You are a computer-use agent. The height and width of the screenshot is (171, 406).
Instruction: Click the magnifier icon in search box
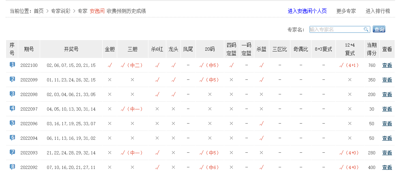(x=366, y=29)
